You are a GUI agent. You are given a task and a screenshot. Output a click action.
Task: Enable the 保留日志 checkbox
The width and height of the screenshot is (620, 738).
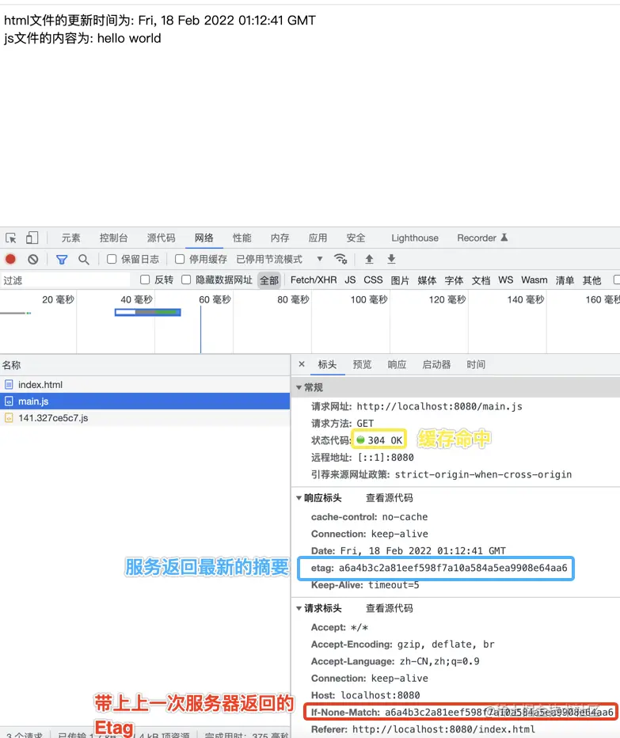pos(112,259)
